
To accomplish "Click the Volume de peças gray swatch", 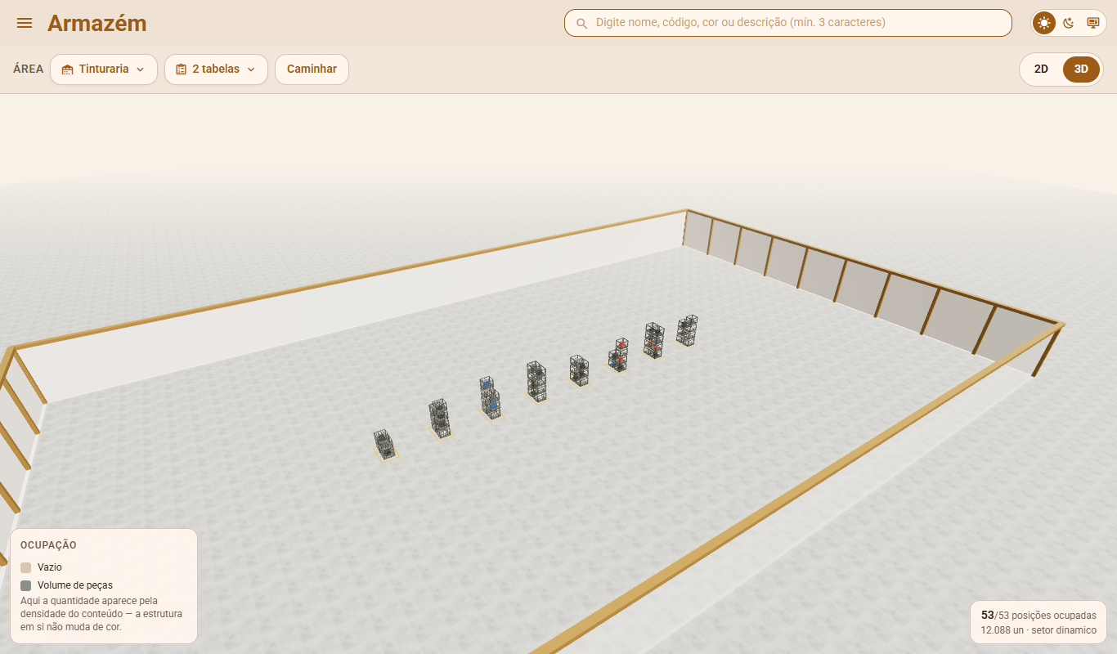I will coord(26,585).
